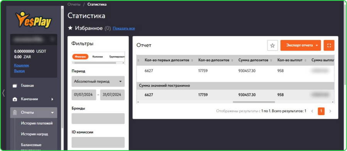The height and width of the screenshot is (151, 347).
Task: Switch to the Колонки tab
Action: [x=98, y=57]
